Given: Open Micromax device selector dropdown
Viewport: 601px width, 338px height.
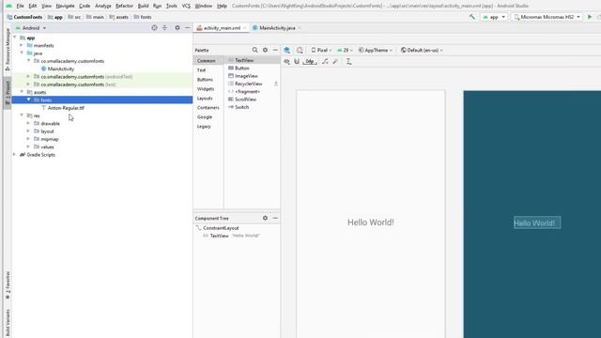Looking at the screenshot, I should 547,17.
